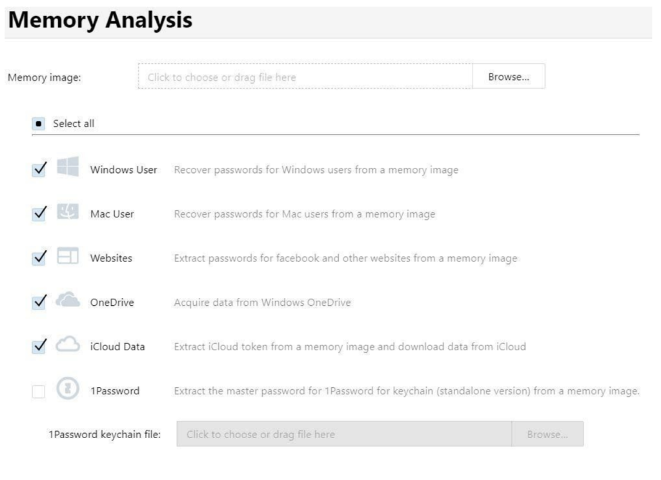The image size is (661, 480).
Task: Click the Windows User label
Action: (123, 170)
